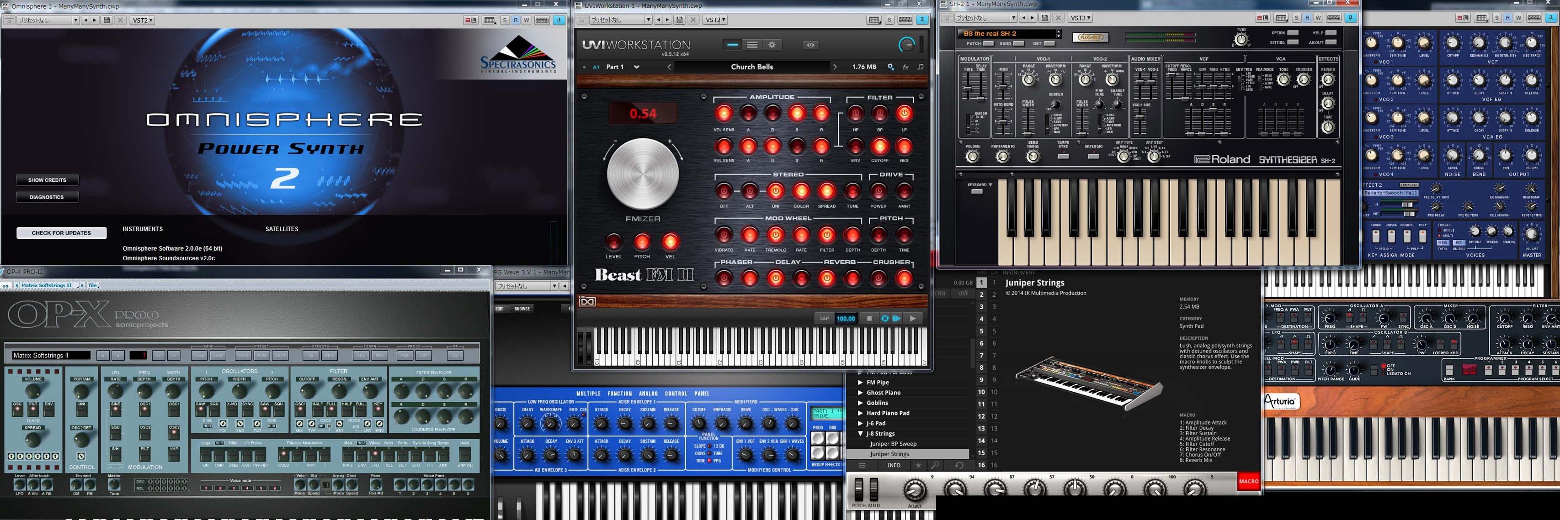Click the red MACRO button

pyautogui.click(x=1249, y=481)
